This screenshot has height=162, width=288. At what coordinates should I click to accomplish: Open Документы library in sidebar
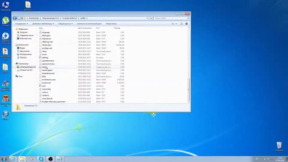[x=25, y=51]
